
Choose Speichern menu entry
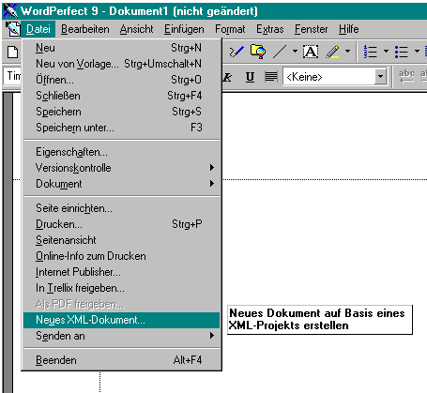click(121, 112)
